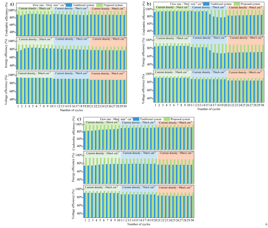Click the "30" cycle tick label in panel a
Viewport: 268px width, 228px height.
tap(125, 106)
